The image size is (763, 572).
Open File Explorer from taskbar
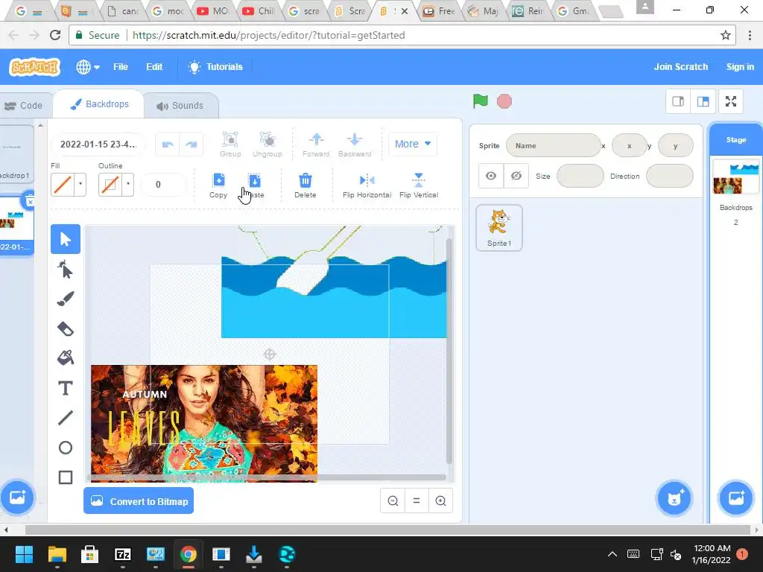click(57, 554)
